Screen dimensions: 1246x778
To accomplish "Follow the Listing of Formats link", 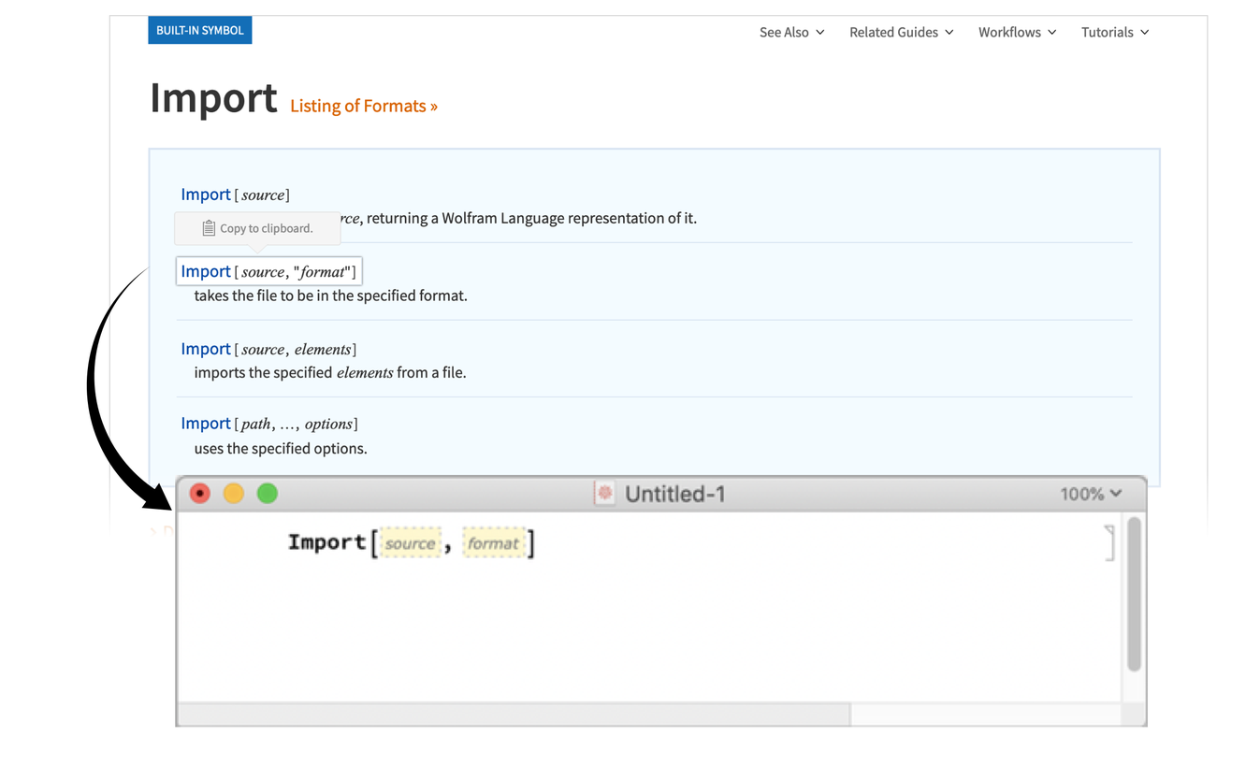I will 364,106.
